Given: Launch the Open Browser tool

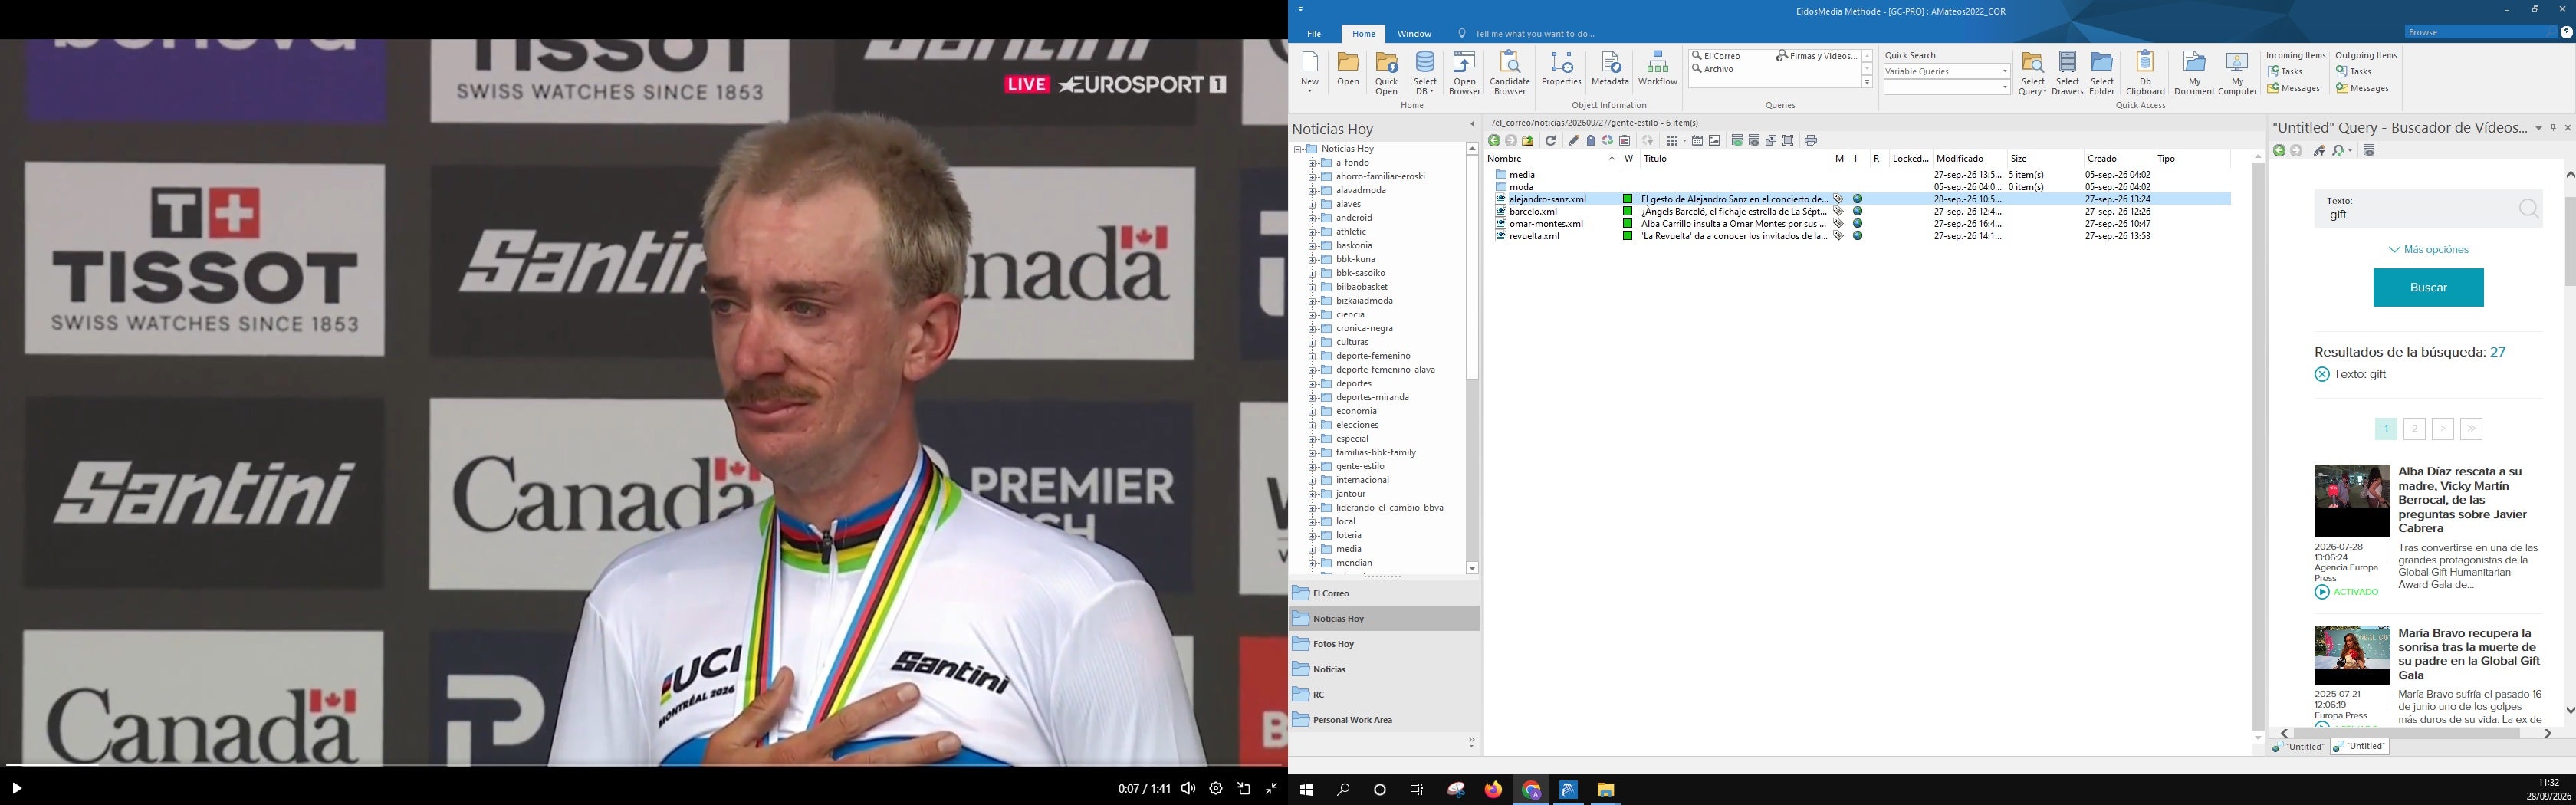Looking at the screenshot, I should pos(1464,73).
